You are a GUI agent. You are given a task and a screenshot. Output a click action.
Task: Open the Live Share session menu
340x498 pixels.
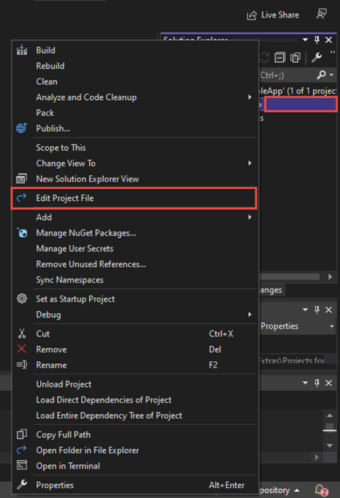click(x=273, y=15)
